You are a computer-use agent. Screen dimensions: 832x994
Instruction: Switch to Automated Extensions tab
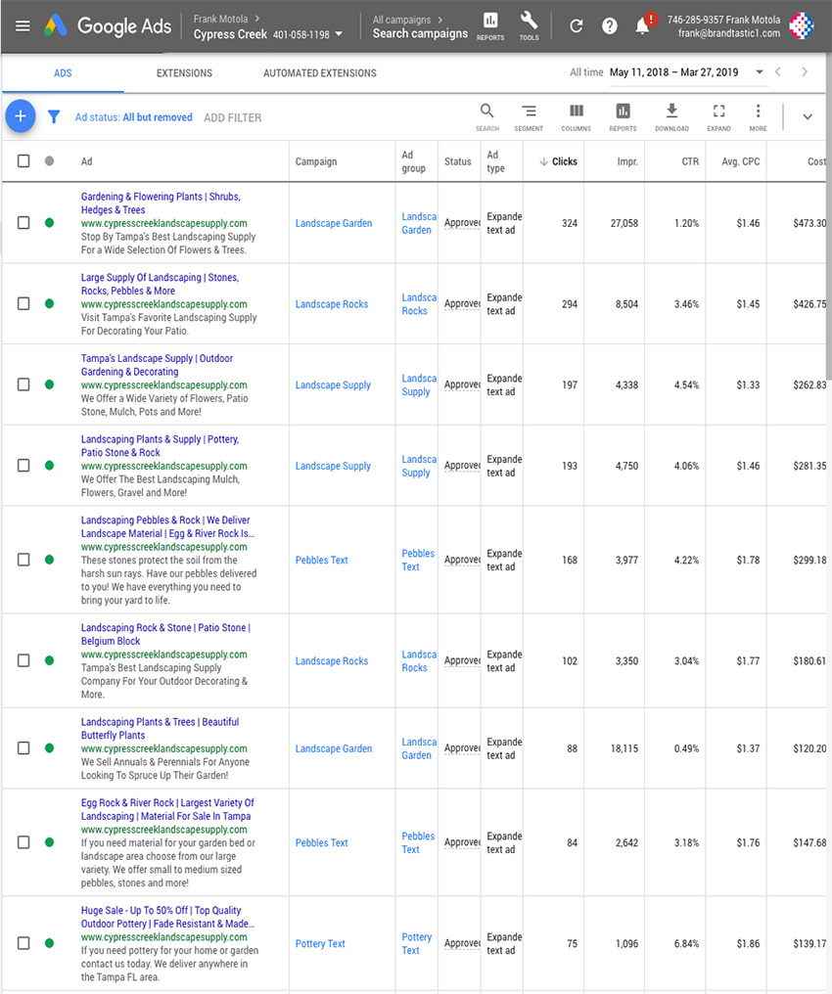[x=320, y=73]
